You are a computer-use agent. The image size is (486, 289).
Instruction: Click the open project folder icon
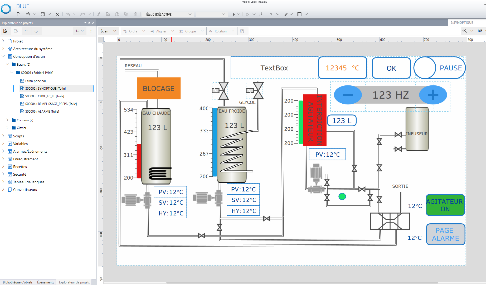28,14
